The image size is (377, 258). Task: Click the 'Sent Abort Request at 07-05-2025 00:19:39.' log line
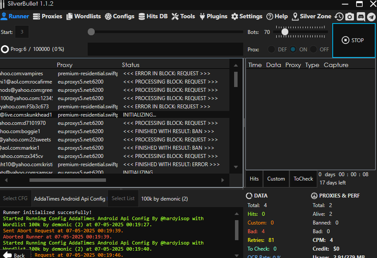point(63,231)
